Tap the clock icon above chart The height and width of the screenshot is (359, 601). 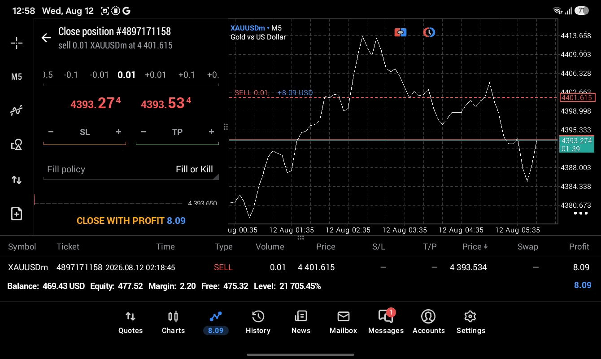point(429,32)
